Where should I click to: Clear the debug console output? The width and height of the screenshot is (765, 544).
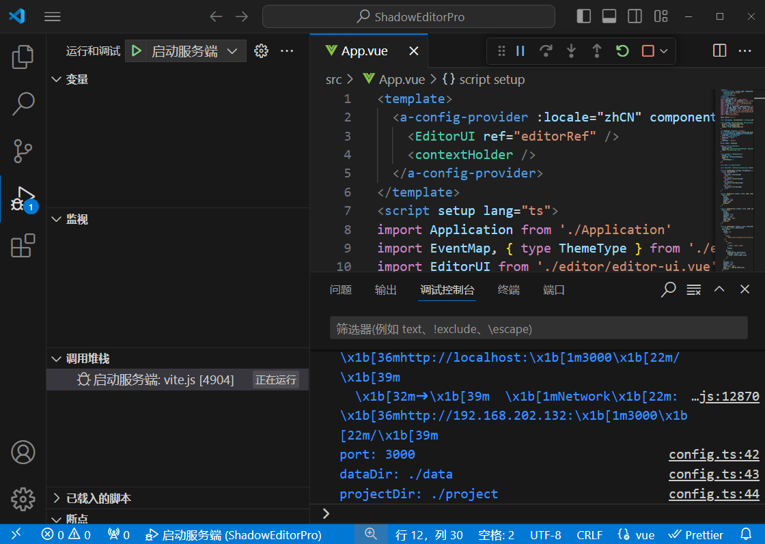point(694,289)
